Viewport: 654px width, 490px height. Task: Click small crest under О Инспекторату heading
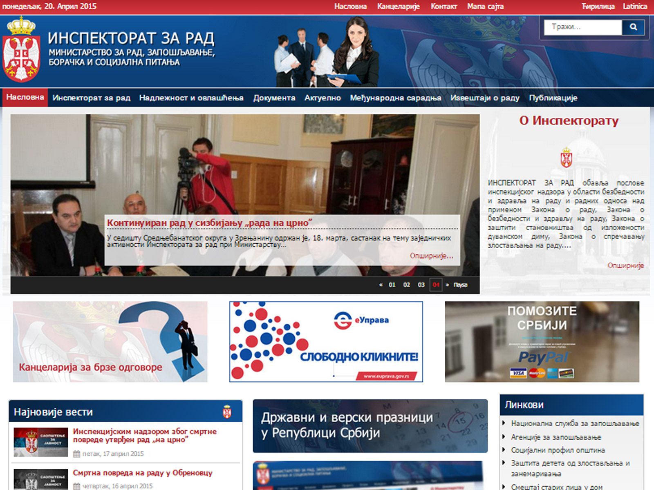tap(566, 157)
